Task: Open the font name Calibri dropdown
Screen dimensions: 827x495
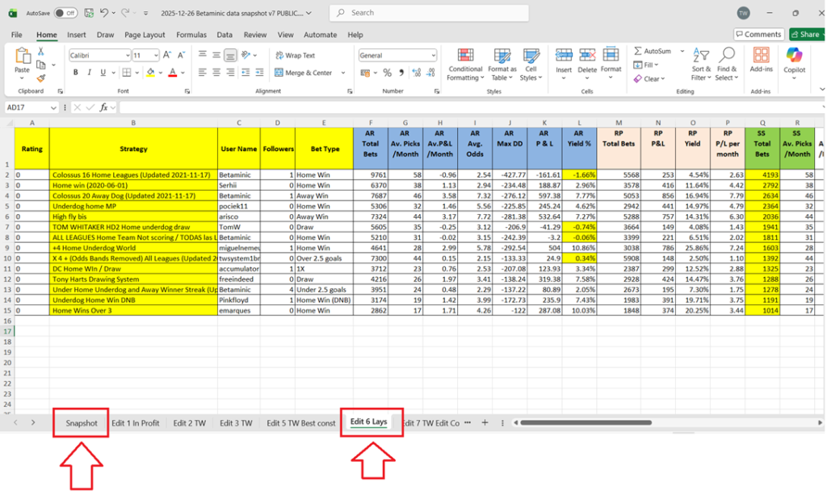Action: coord(127,56)
